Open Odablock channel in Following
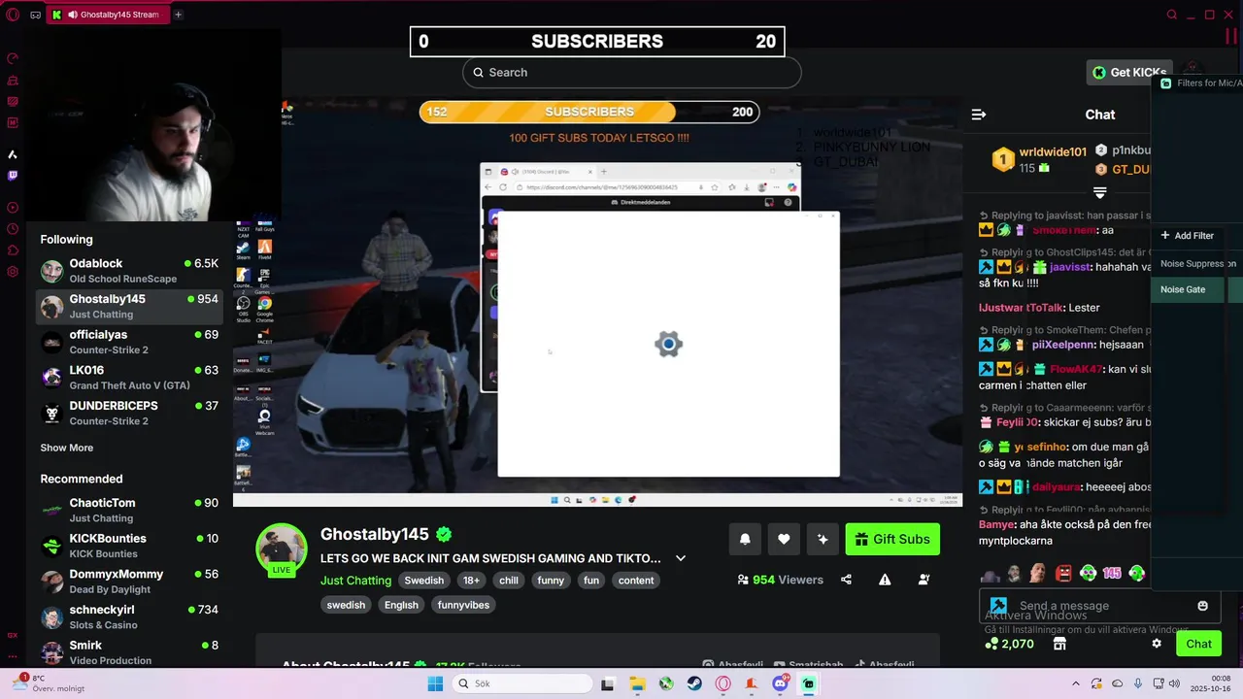The height and width of the screenshot is (699, 1243). (x=130, y=271)
